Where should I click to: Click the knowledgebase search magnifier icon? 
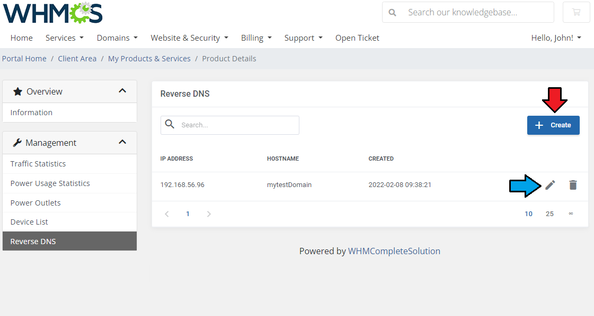pos(393,13)
